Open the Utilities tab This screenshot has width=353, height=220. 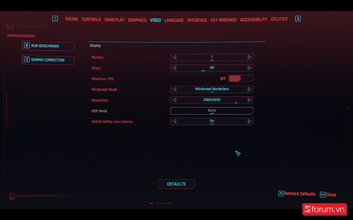point(279,19)
